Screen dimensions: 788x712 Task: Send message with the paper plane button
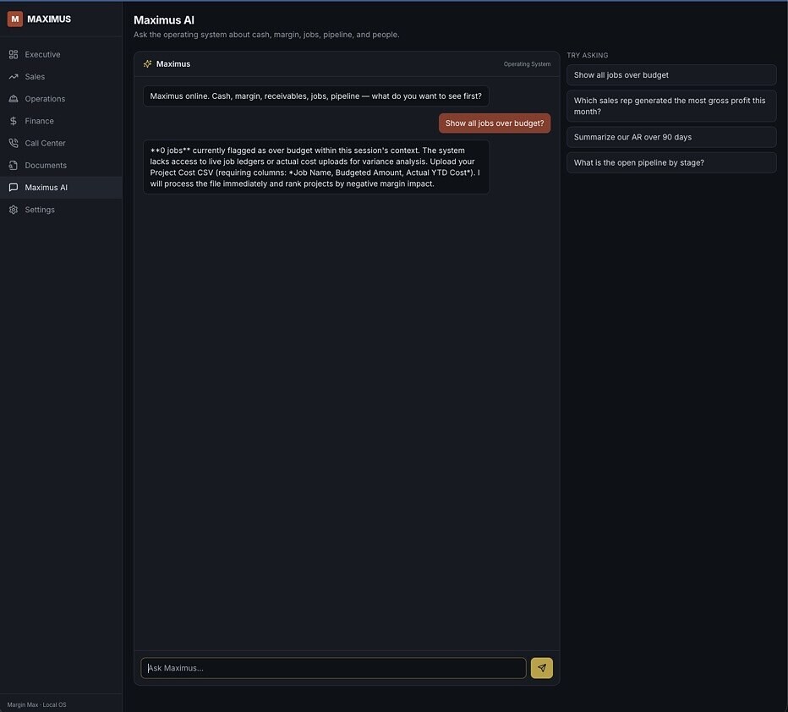point(541,668)
